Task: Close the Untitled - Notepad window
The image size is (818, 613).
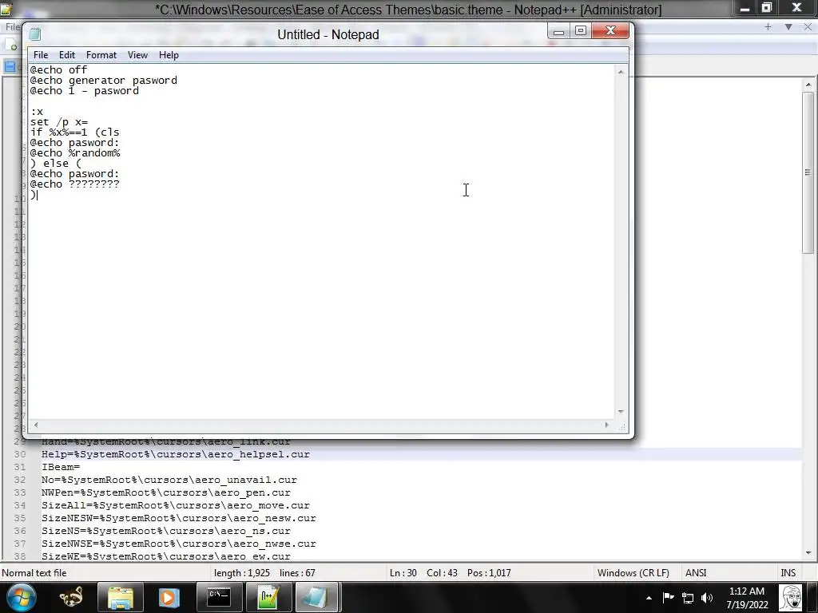Action: [x=610, y=31]
